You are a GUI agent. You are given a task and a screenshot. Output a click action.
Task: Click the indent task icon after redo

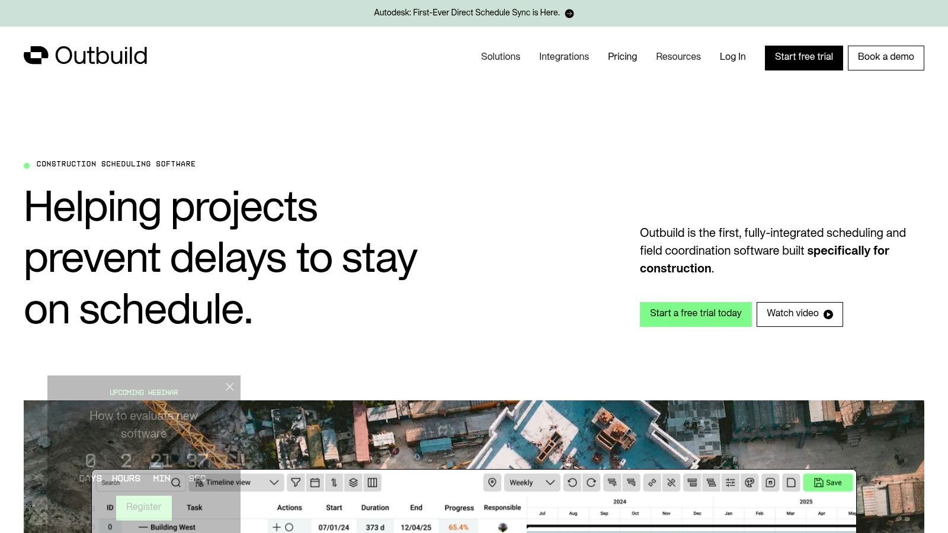[x=612, y=483]
